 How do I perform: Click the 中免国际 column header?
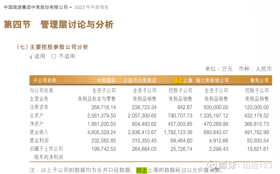[x=107, y=80]
